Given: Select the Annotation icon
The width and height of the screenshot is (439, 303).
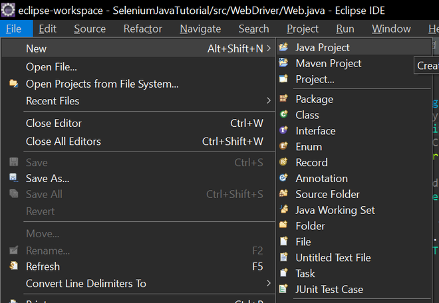Looking at the screenshot, I should (283, 178).
